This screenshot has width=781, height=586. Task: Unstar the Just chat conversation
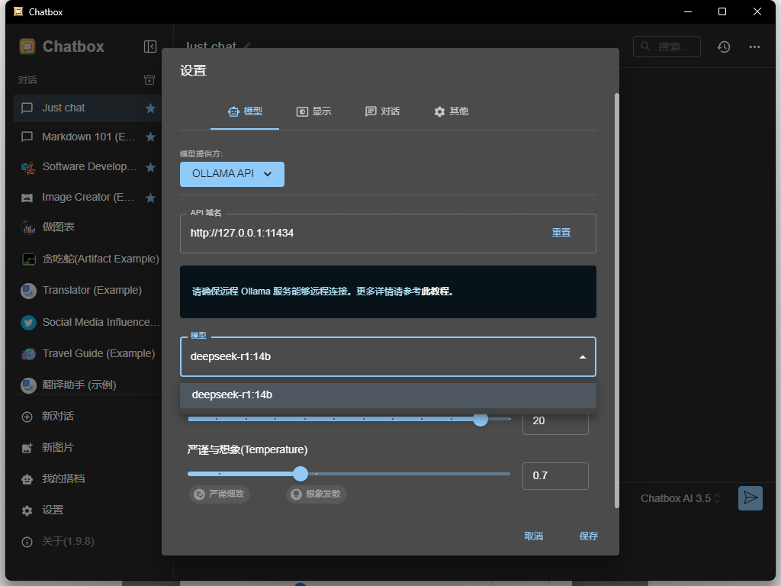(x=150, y=108)
